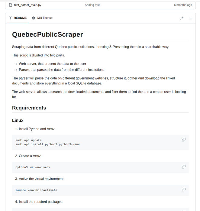
Task: Click the QuebecPublicScraper heading
Action: [x=47, y=34]
